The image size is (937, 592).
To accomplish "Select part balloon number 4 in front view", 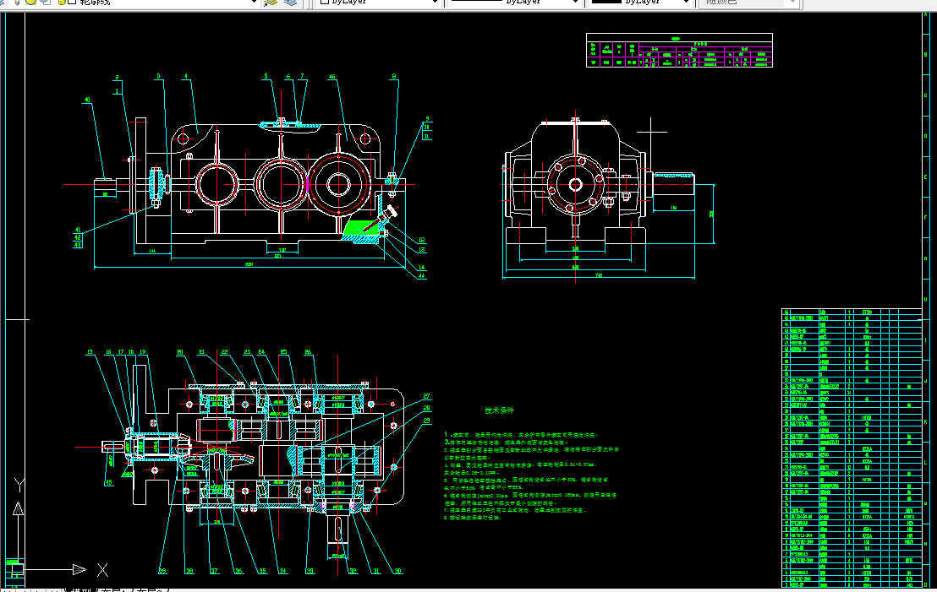I will point(186,76).
